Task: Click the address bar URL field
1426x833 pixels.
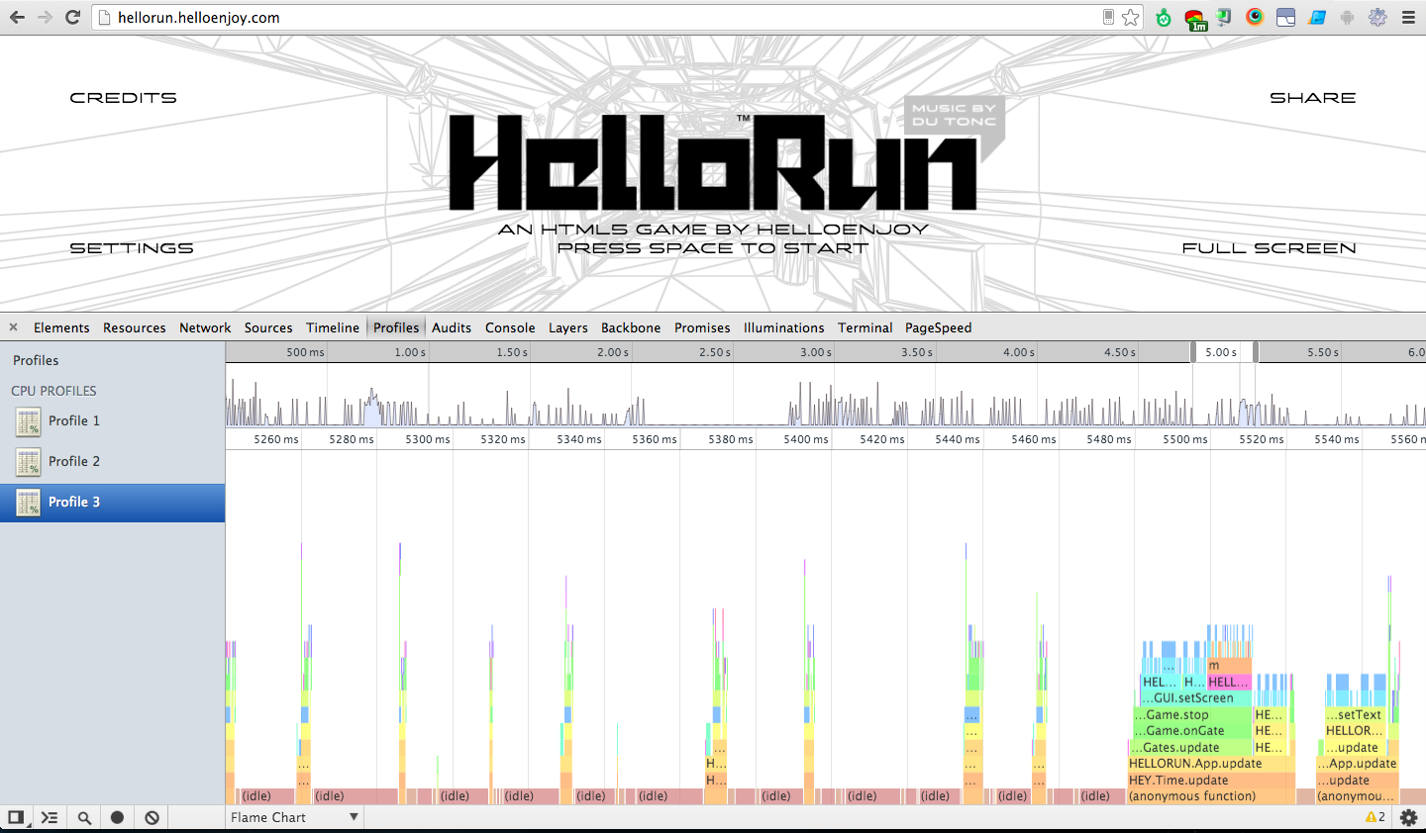Action: tap(594, 18)
